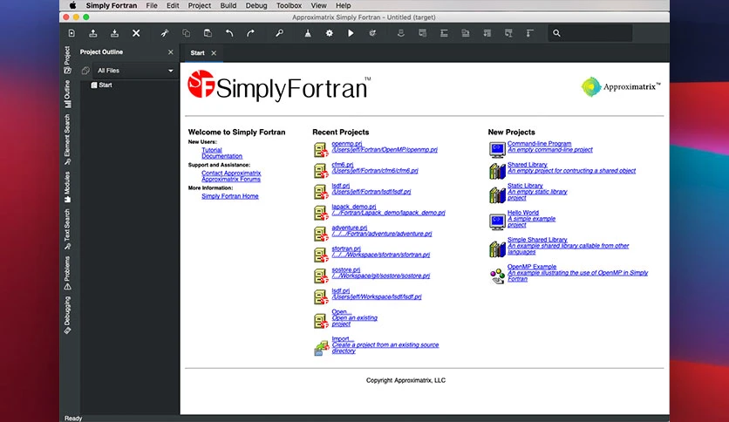Screen dimensions: 729x422
Task: Click the Open File upload-arrow icon
Action: [x=93, y=33]
